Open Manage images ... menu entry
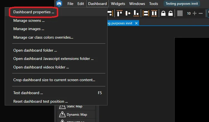This screenshot has width=209, height=122. pos(56,29)
